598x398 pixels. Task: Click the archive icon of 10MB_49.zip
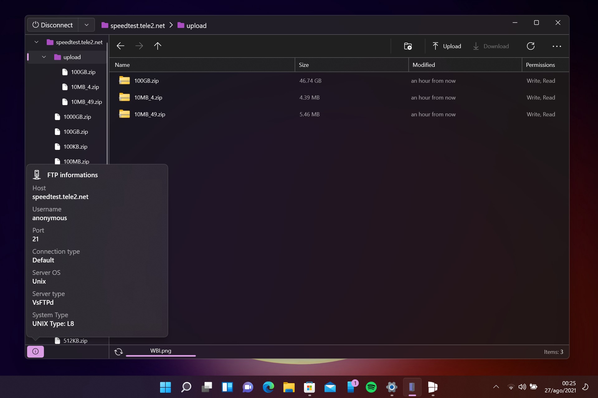[x=124, y=114]
